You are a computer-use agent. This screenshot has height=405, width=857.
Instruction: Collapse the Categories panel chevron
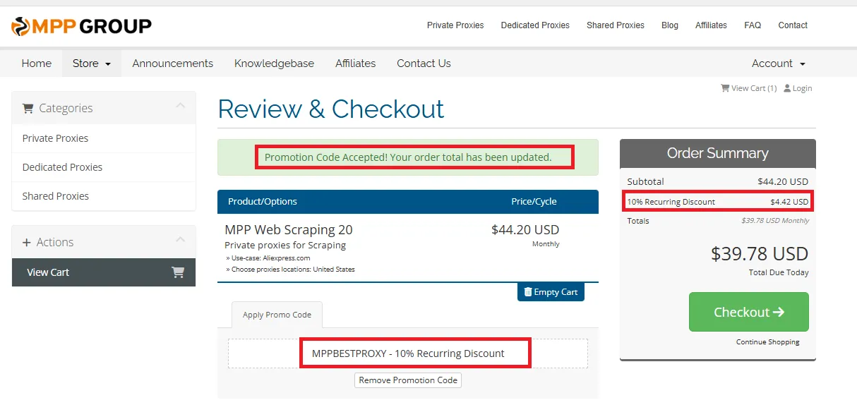click(x=180, y=106)
